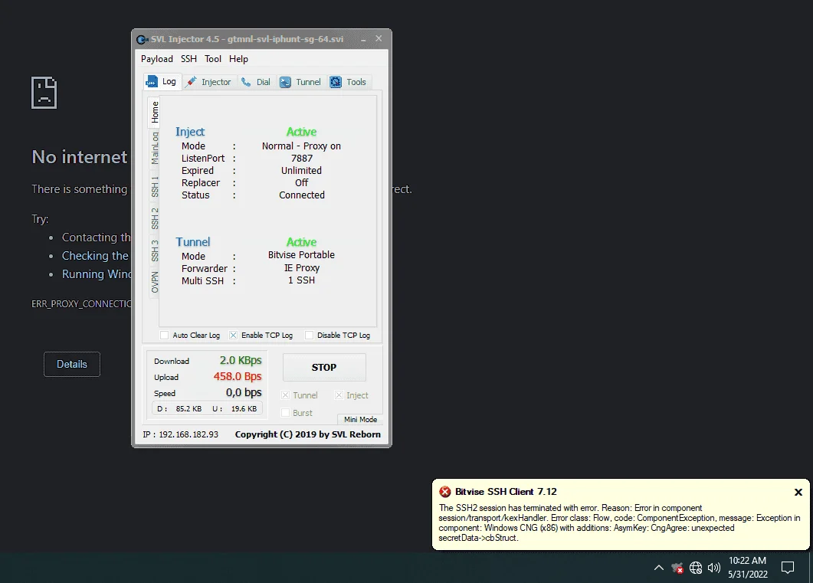Click the Speed value 0,0 bps
Viewport: 813px width, 583px height.
coord(244,392)
